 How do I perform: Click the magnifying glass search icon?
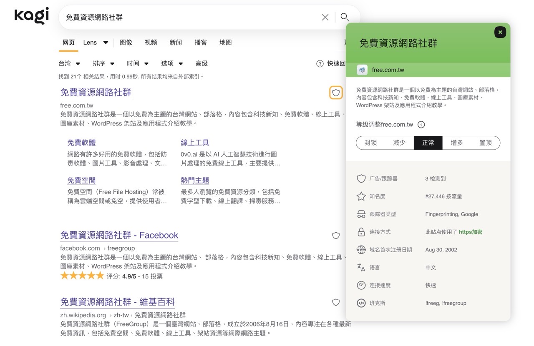pyautogui.click(x=345, y=17)
